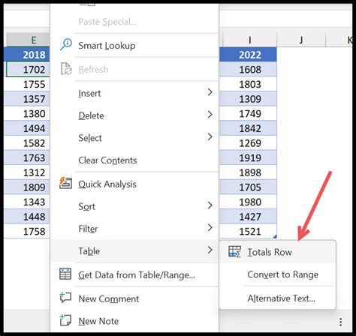Select Quick Analysis menu item
This screenshot has height=336, width=356.
[134, 184]
